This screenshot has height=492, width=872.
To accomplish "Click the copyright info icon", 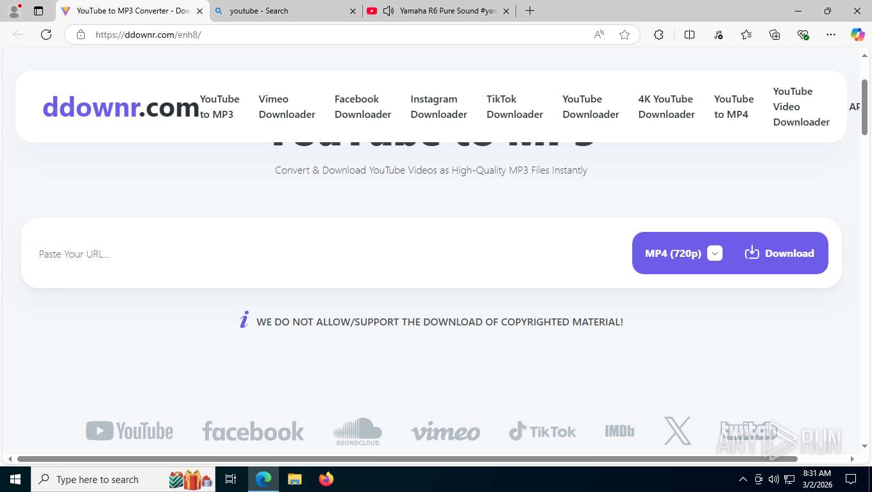I will click(244, 320).
